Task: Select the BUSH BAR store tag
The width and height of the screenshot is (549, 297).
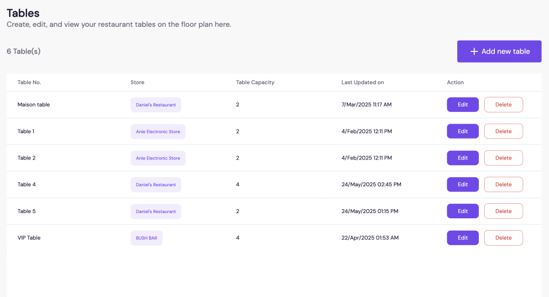Action: pyautogui.click(x=146, y=238)
